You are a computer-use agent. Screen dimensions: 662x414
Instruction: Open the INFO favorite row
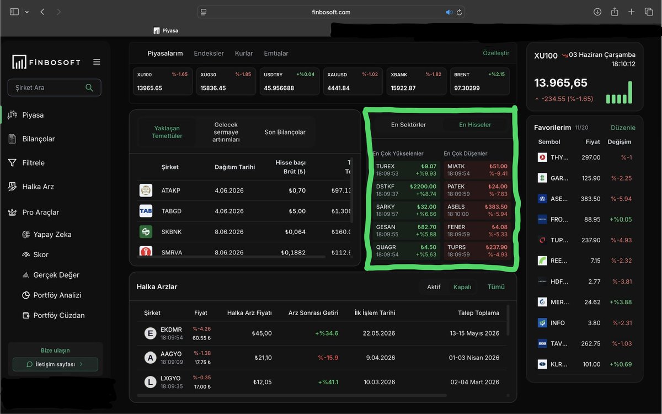[585, 323]
